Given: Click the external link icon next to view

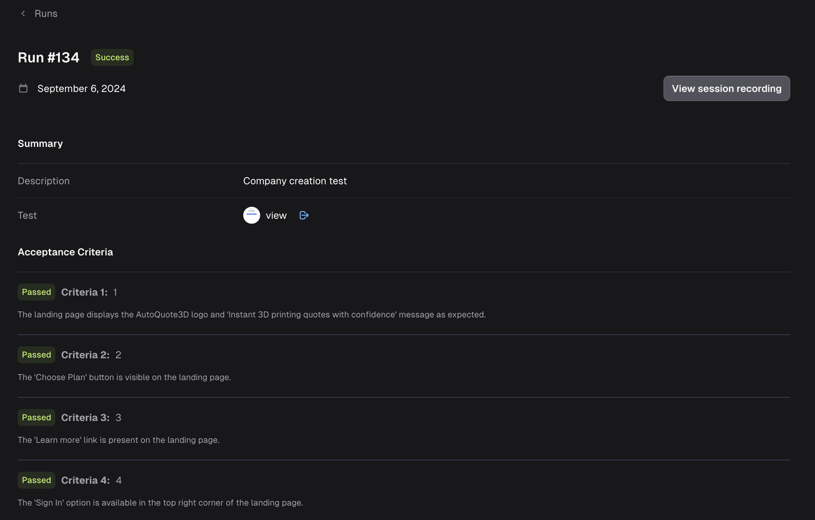Looking at the screenshot, I should point(303,215).
